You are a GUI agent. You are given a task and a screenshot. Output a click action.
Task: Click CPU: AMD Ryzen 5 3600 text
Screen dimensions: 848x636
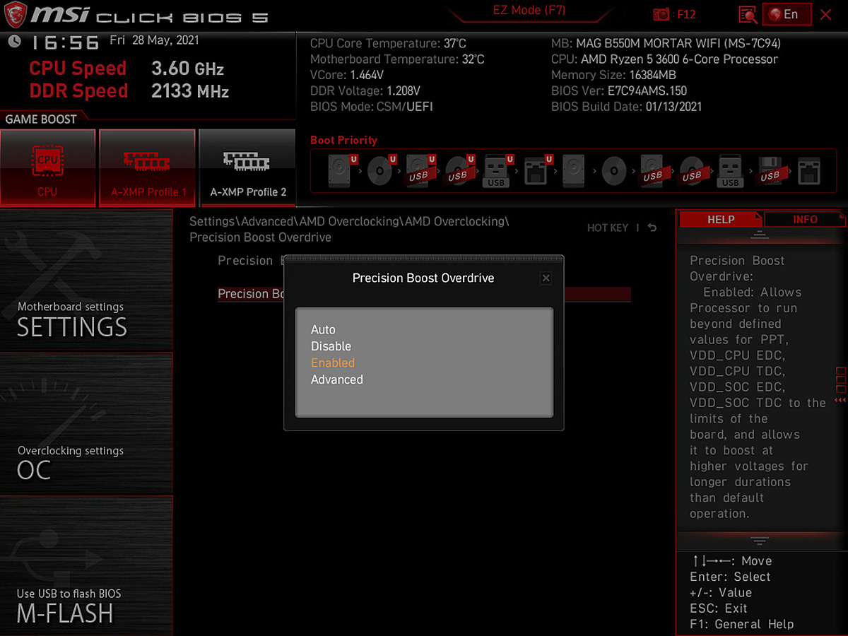coord(664,59)
